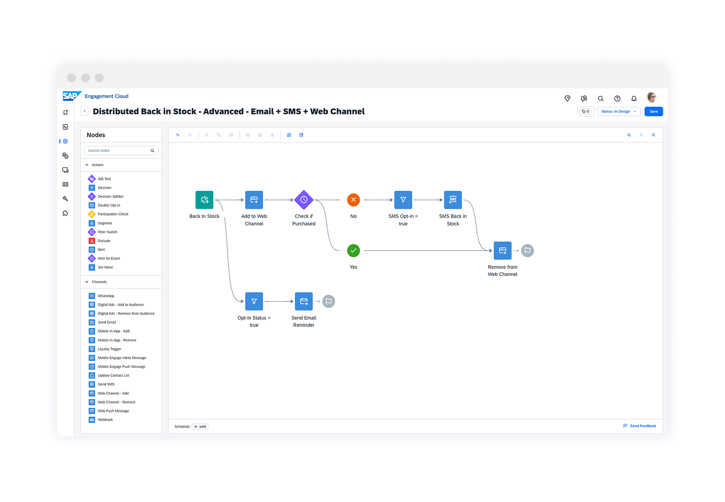Click the trash delete icon in toolbar

click(x=272, y=135)
